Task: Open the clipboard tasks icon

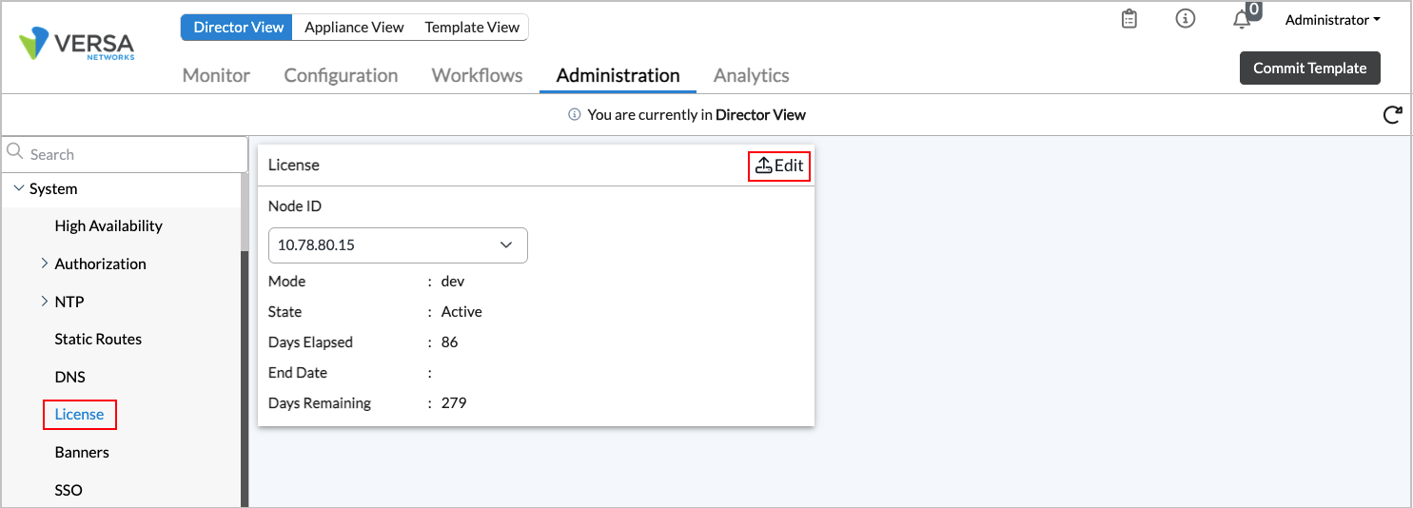Action: click(1129, 19)
